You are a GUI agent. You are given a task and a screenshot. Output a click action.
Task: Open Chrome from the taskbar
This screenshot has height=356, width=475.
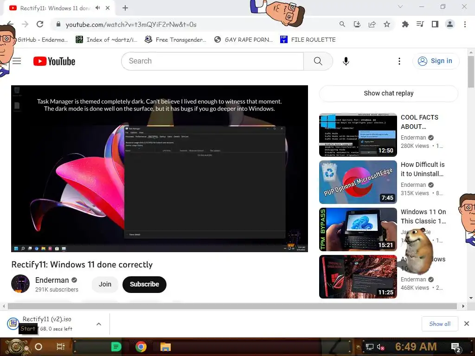coord(141,347)
